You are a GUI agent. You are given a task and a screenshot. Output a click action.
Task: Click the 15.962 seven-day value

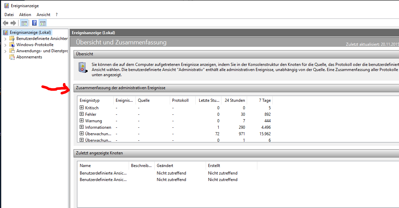(x=265, y=134)
